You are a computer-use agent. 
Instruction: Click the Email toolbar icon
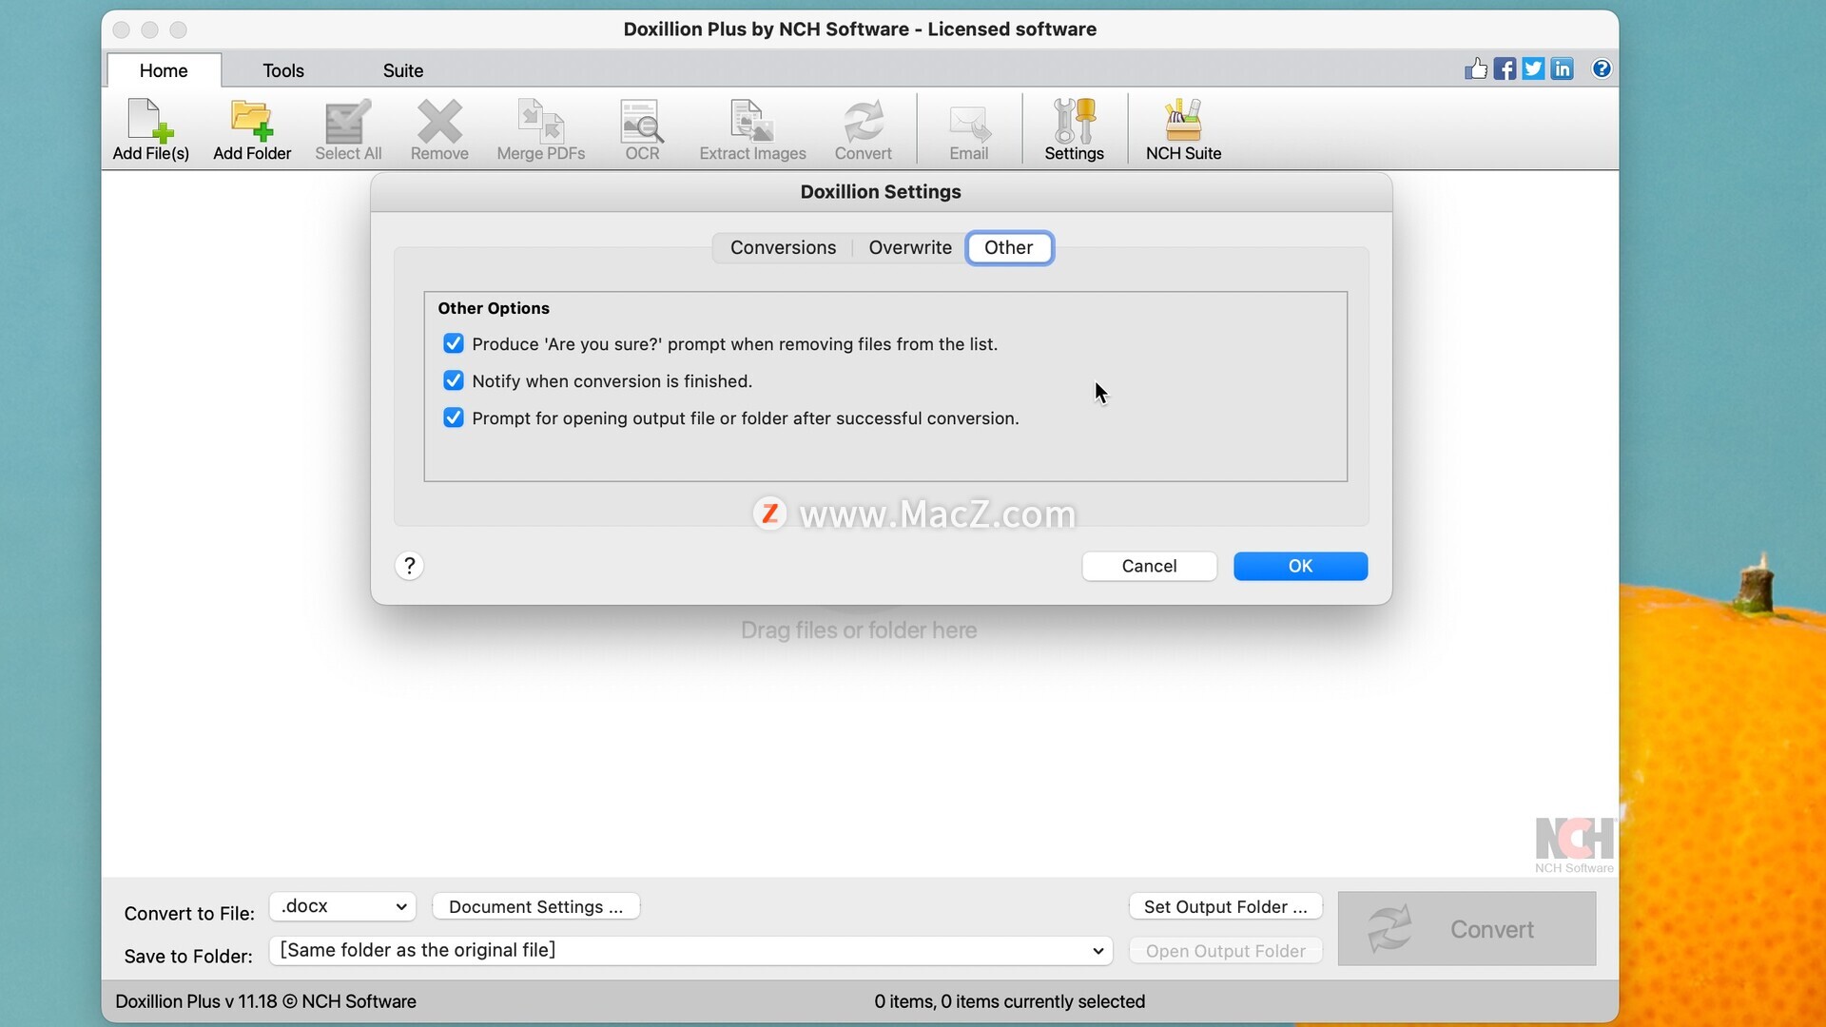click(968, 129)
